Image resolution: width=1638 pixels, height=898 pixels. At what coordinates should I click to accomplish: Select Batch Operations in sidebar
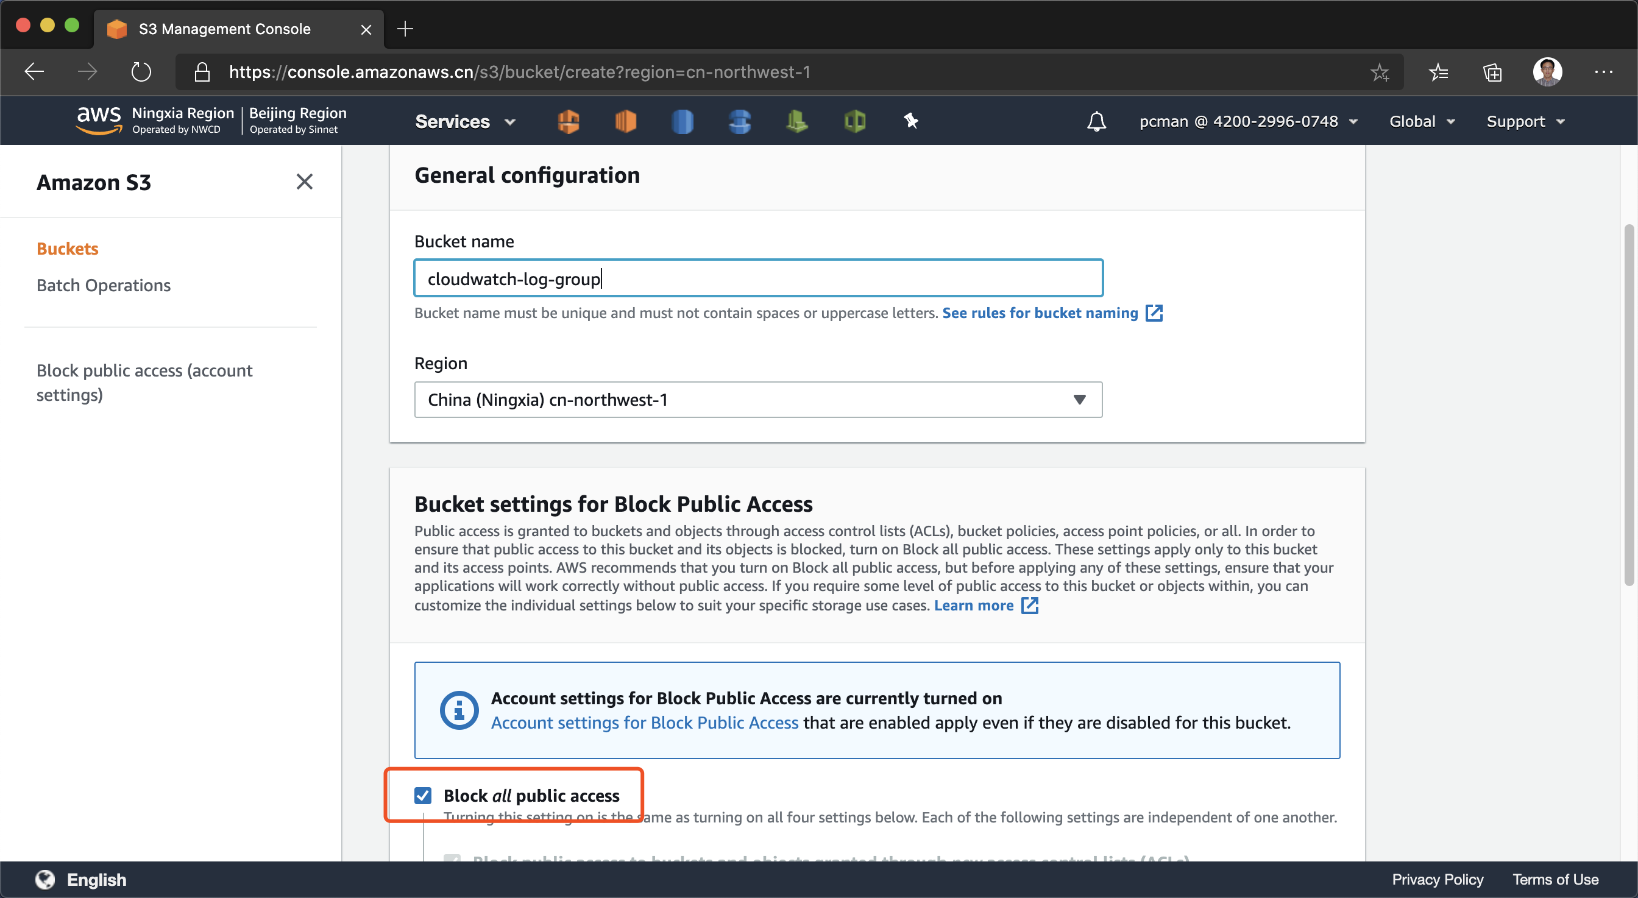click(104, 285)
